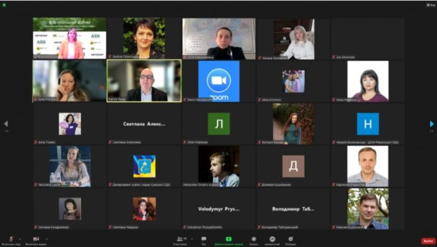This screenshot has width=437, height=247.
Task: Leave meeting with red Выйти button
Action: (x=428, y=241)
